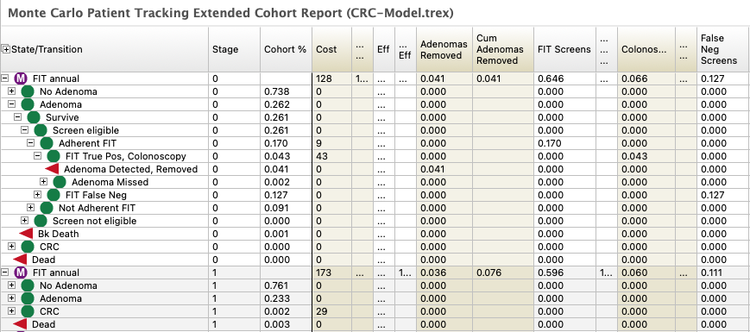Expand the stage 1 No Adenoma node
750x332 pixels.
(12, 285)
